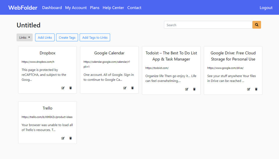The height and width of the screenshot is (159, 279).
Task: Click the Create Tags button
Action: pos(67,37)
